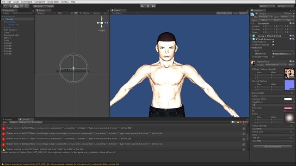Toggle Maximize on Play in Game view
The width and height of the screenshot is (296, 166).
[224, 13]
